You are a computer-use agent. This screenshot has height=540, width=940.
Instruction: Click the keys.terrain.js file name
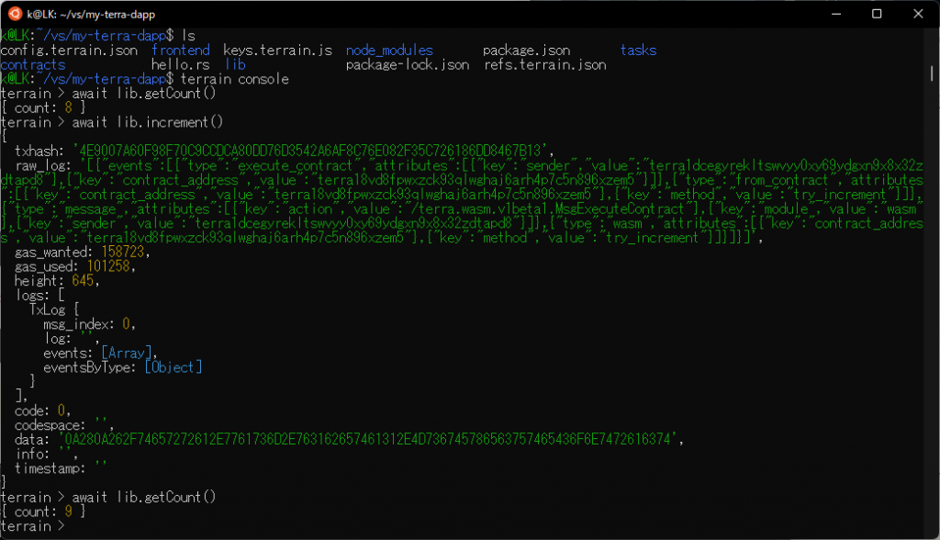[277, 51]
